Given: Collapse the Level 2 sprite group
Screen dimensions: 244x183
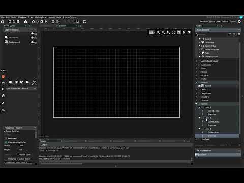Looking at the screenshot, I should 199,118.
